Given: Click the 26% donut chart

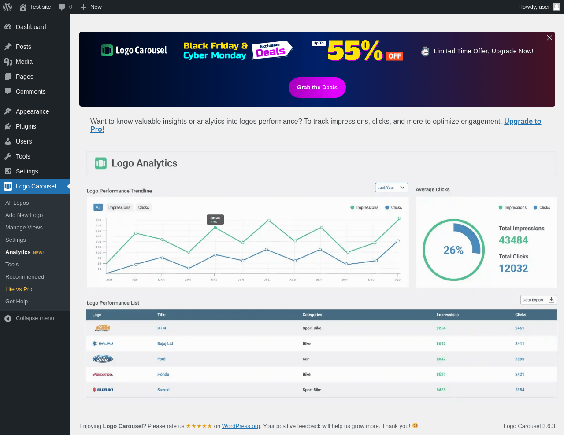Looking at the screenshot, I should pyautogui.click(x=453, y=250).
